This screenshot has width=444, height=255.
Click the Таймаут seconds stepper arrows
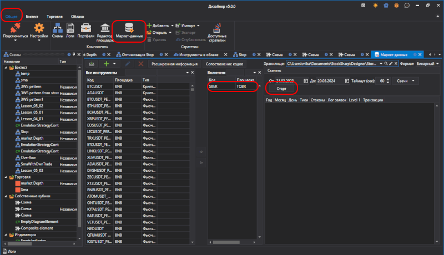388,81
